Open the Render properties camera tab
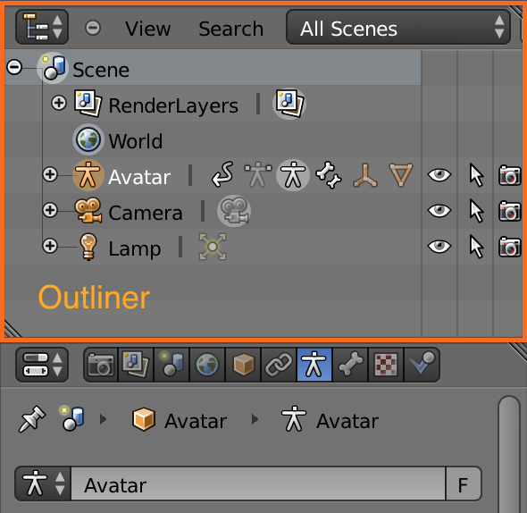 (101, 365)
